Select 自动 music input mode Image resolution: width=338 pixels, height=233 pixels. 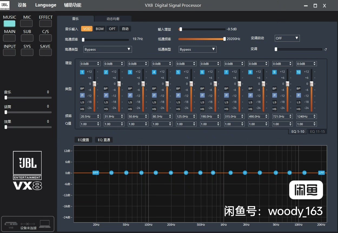(125, 29)
